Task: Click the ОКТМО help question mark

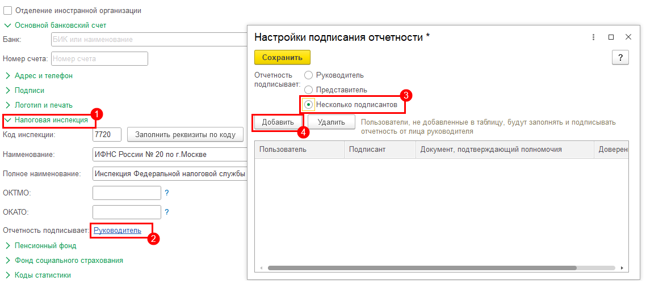Action: click(x=167, y=193)
